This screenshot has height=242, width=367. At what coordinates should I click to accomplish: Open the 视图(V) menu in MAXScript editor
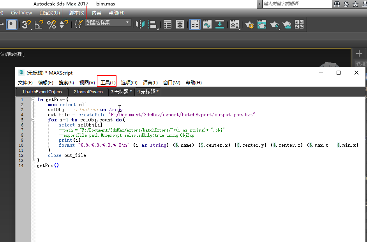[x=87, y=82]
